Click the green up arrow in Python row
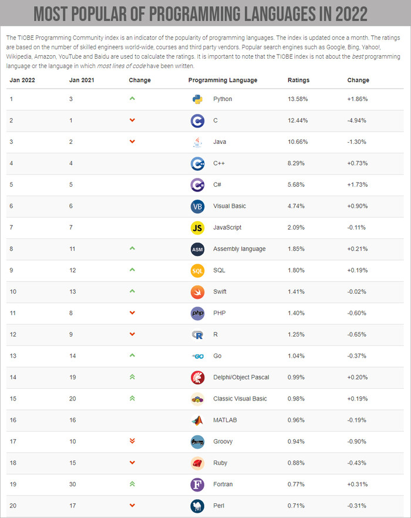This screenshot has height=518, width=411. click(132, 99)
